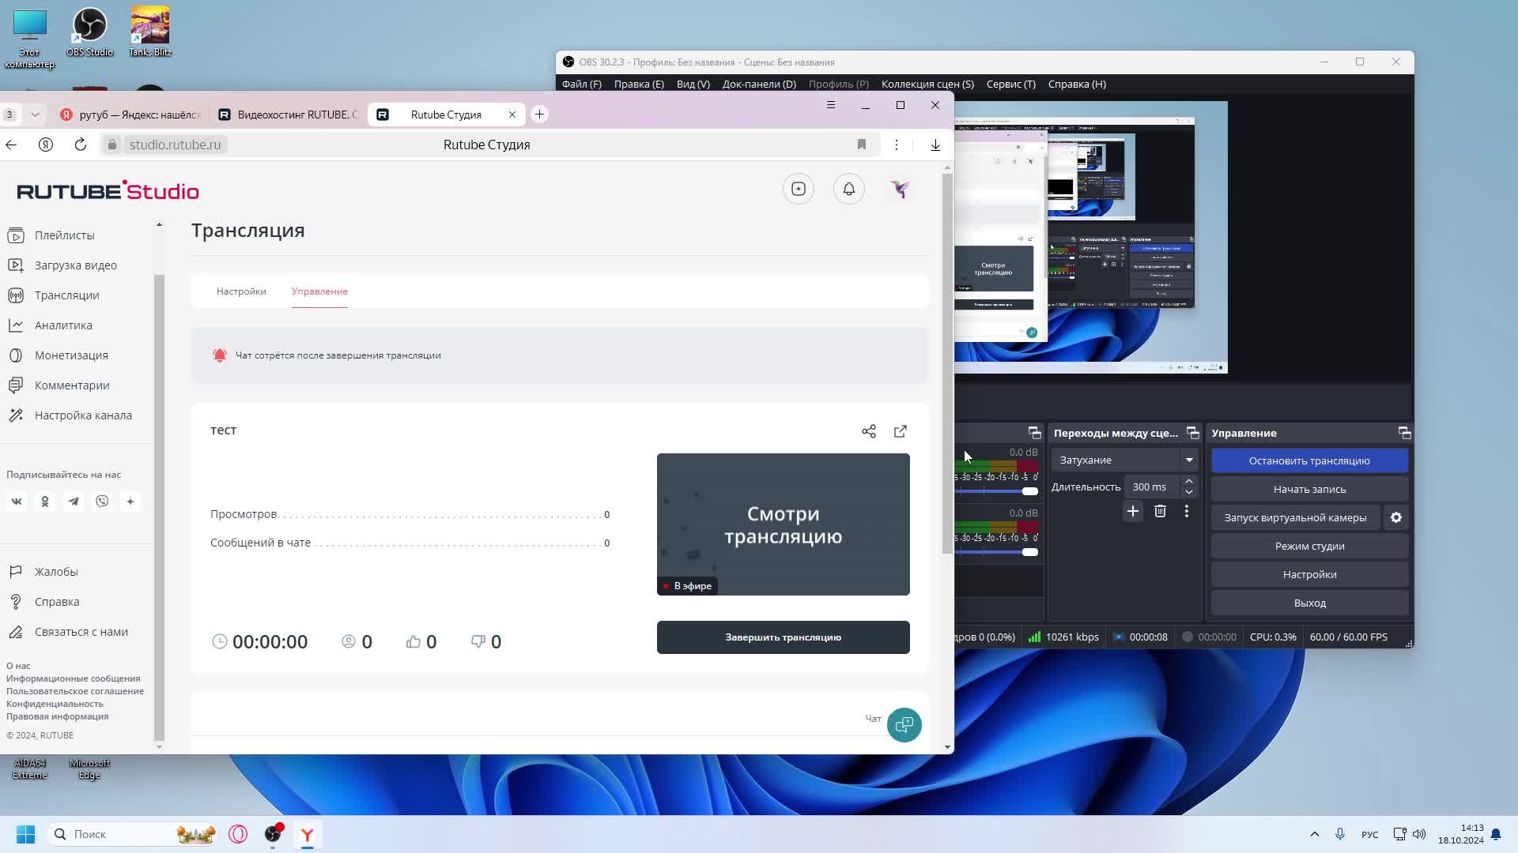This screenshot has width=1518, height=853.
Task: Switch to the Видеохостинг RUTUBE browser tab
Action: 289,115
